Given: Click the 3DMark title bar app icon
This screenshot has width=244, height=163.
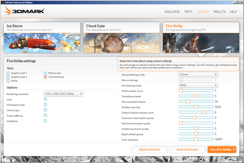Looking at the screenshot, I should [3, 3].
